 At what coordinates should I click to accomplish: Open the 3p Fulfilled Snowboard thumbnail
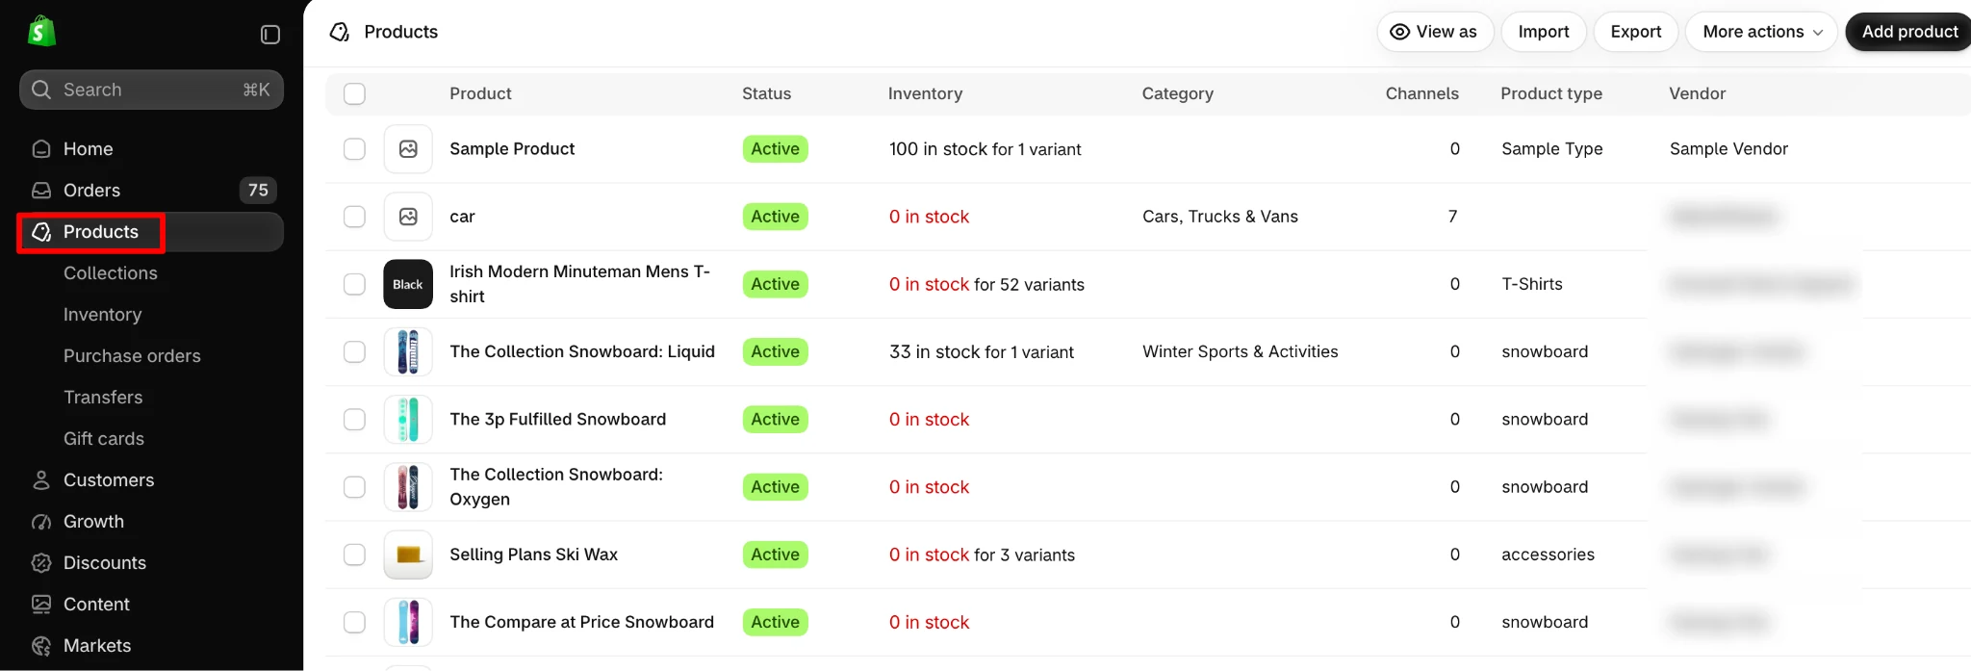[408, 420]
